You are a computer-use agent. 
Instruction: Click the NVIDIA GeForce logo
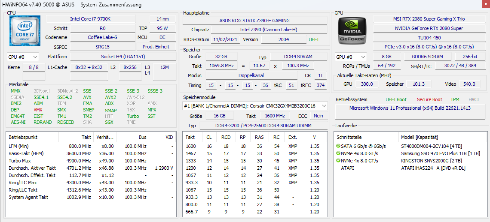click(352, 30)
